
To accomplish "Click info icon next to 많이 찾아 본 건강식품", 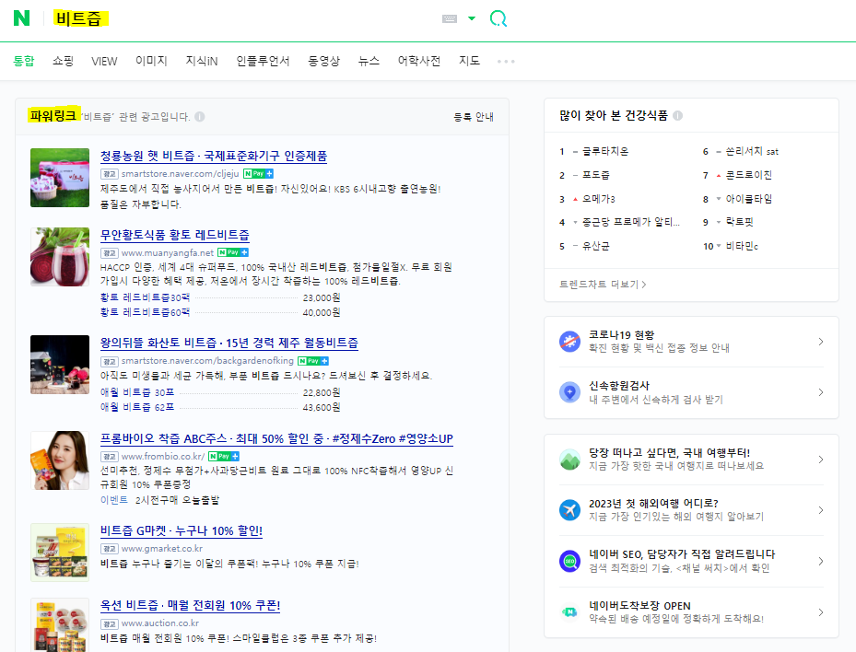I will [678, 116].
